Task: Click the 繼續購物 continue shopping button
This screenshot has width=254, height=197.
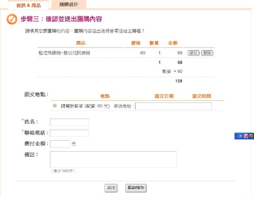Action: [x=136, y=188]
